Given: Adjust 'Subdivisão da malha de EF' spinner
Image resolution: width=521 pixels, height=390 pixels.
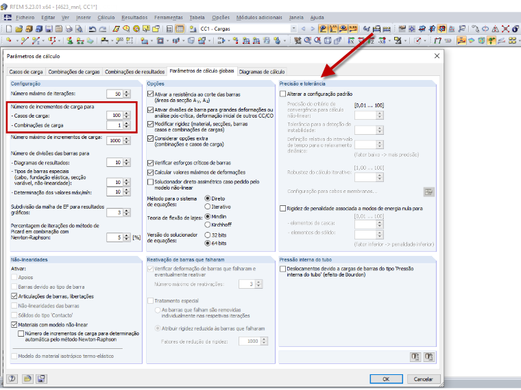Looking at the screenshot, I should coord(127,213).
